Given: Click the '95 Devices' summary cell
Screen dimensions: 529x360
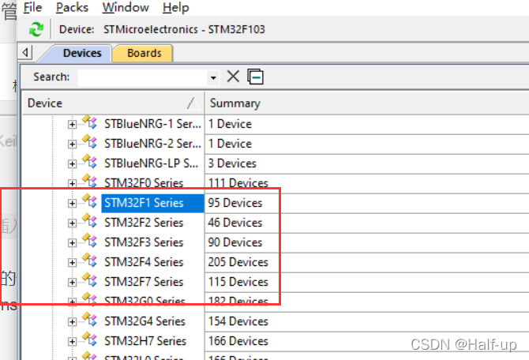Looking at the screenshot, I should (235, 203).
